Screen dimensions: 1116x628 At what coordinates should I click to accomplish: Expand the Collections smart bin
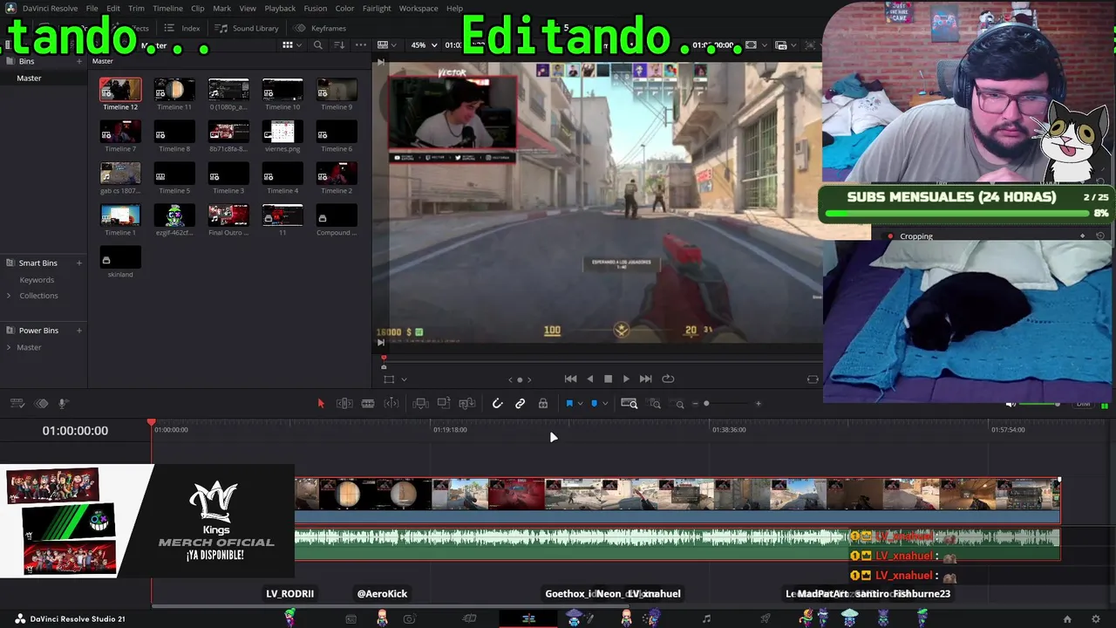point(9,296)
